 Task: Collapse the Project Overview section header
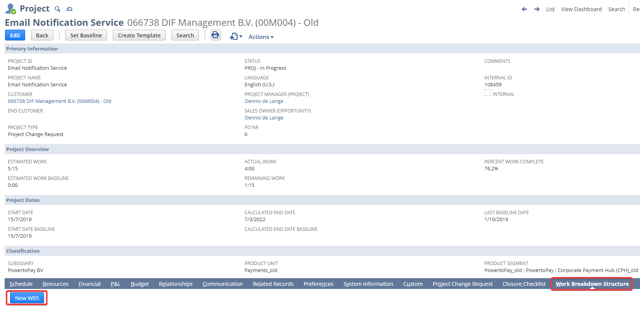click(322, 149)
